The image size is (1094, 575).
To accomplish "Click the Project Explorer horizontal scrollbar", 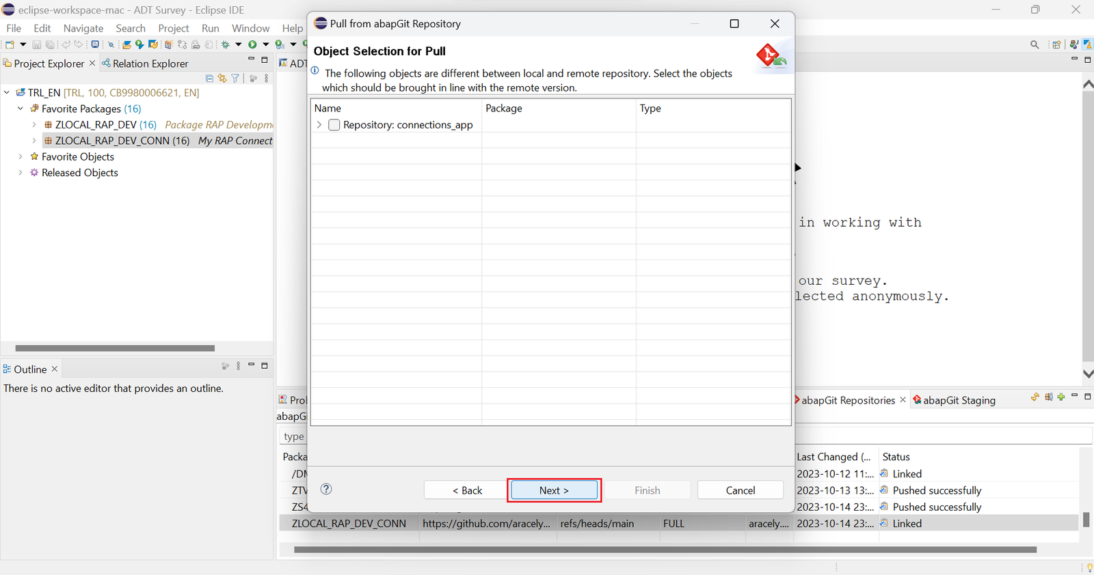I will (x=115, y=348).
